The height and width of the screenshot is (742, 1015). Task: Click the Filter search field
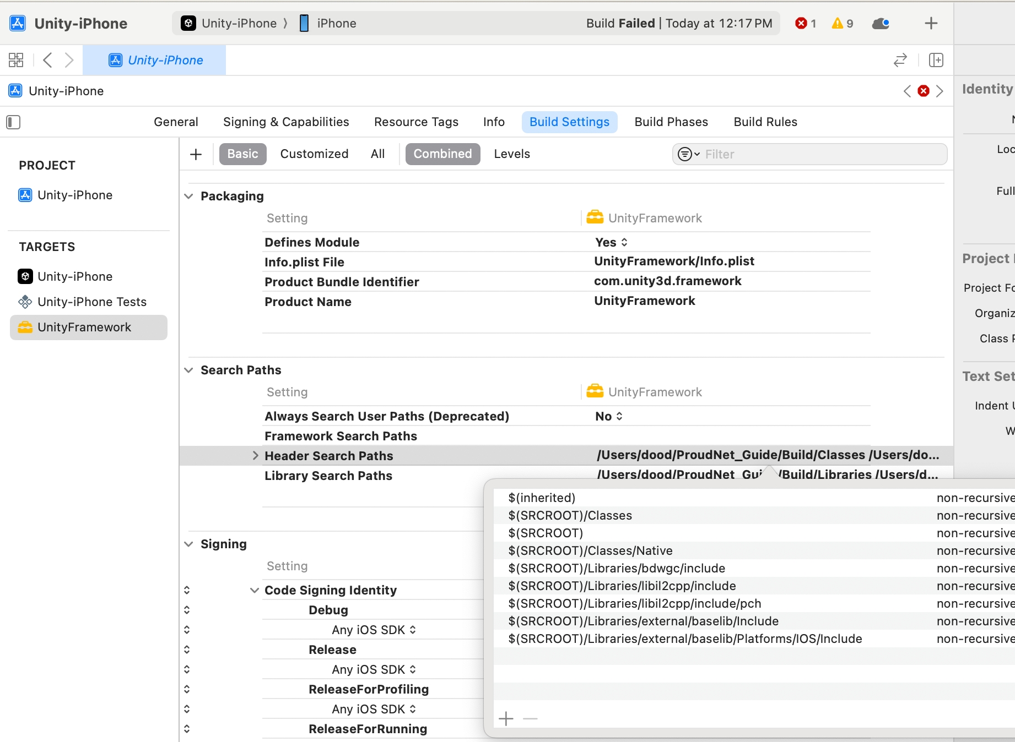coord(821,154)
